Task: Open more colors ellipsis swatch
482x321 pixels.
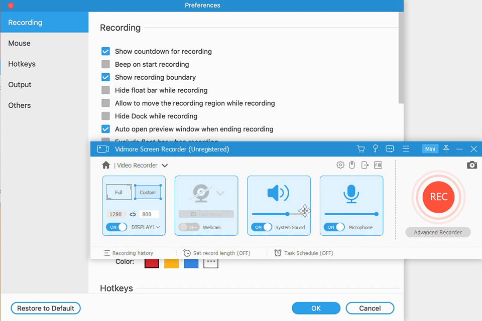Action: [x=211, y=263]
